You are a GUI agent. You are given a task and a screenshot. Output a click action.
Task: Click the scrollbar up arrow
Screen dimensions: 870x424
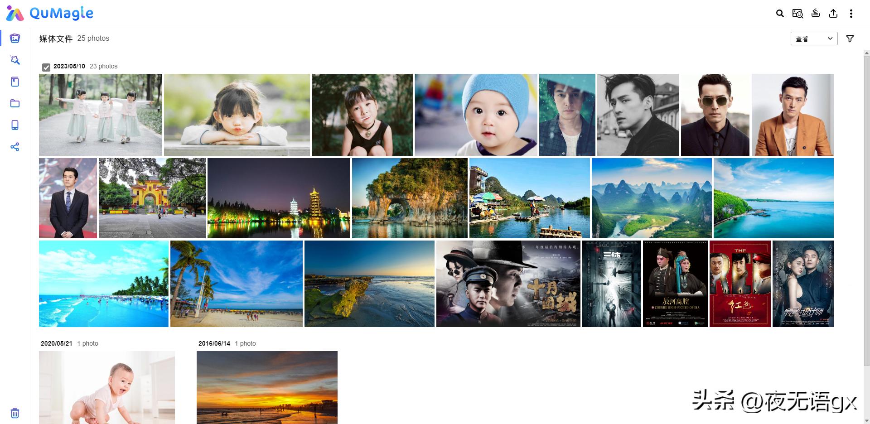click(867, 53)
